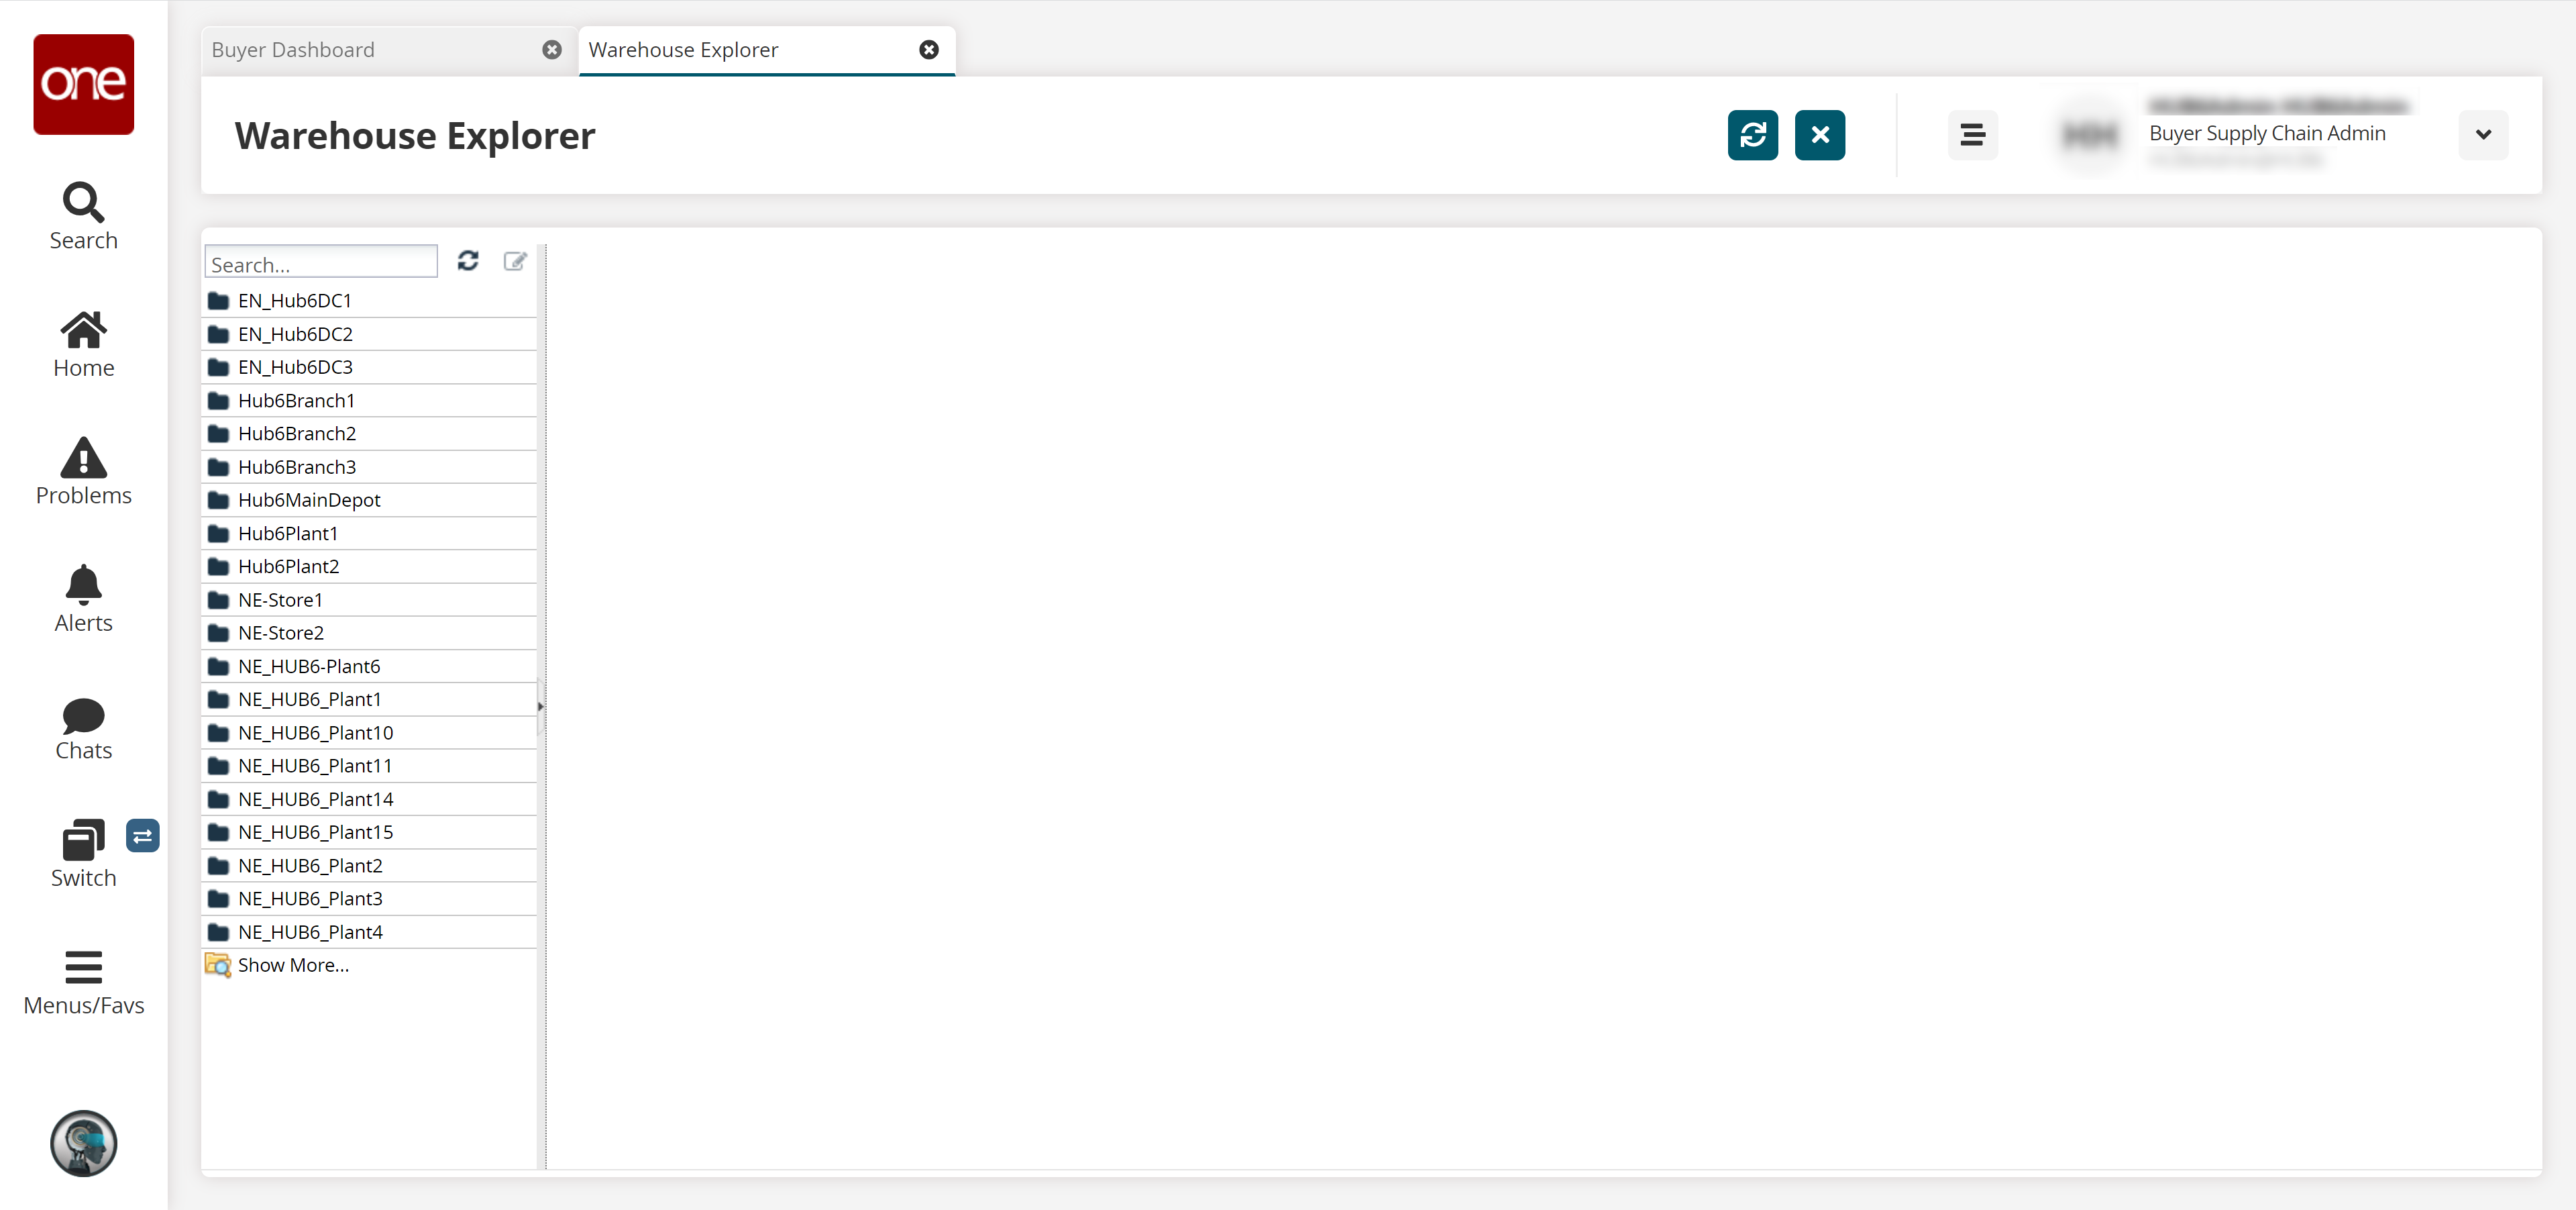Click the ONE logo icon

(x=83, y=84)
